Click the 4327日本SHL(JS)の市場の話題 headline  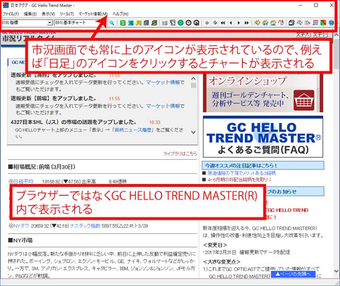73,122
